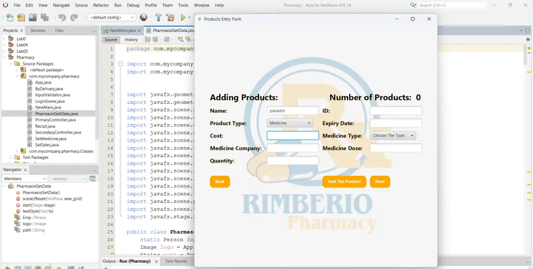The height and width of the screenshot is (269, 533).
Task: Open the Debug menu
Action: coord(133,5)
